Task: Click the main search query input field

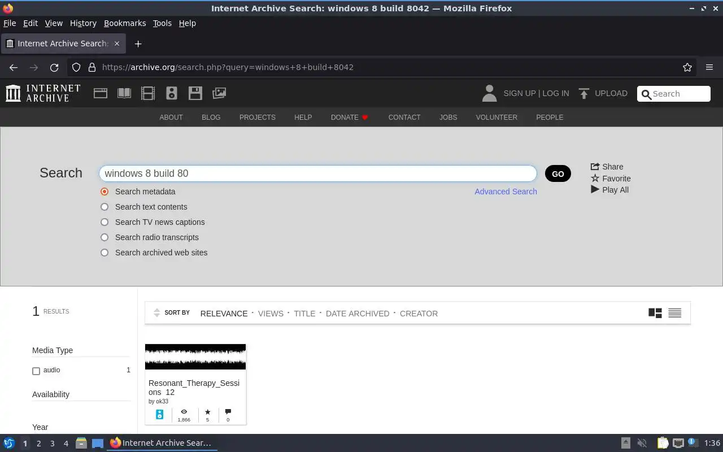Action: (317, 173)
